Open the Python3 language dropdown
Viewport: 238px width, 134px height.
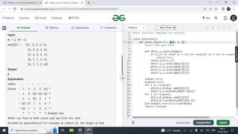tap(136, 28)
